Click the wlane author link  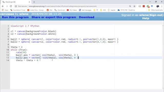point(24,14)
